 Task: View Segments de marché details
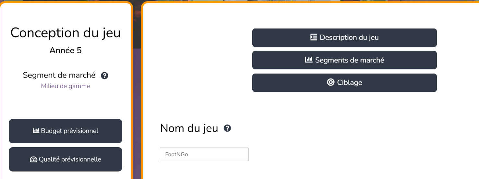(344, 60)
